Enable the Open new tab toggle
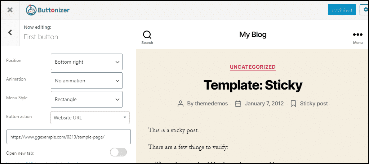 click(x=118, y=152)
